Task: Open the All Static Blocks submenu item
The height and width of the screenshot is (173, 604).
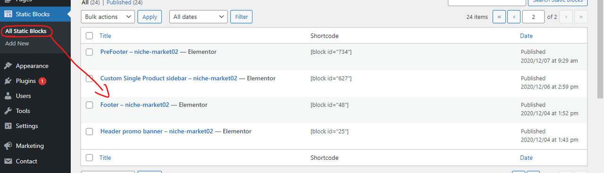Action: [26, 31]
